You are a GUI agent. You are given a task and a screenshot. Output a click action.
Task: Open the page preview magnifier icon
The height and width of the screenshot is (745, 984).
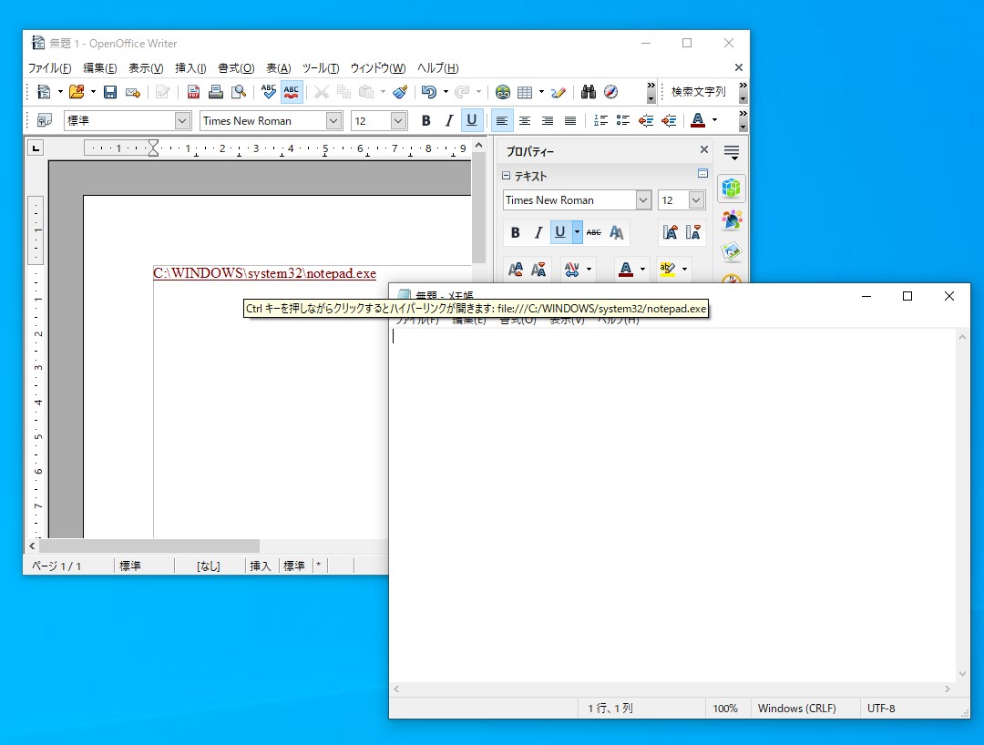point(239,92)
